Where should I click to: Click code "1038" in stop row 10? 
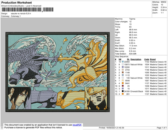(x=147, y=86)
